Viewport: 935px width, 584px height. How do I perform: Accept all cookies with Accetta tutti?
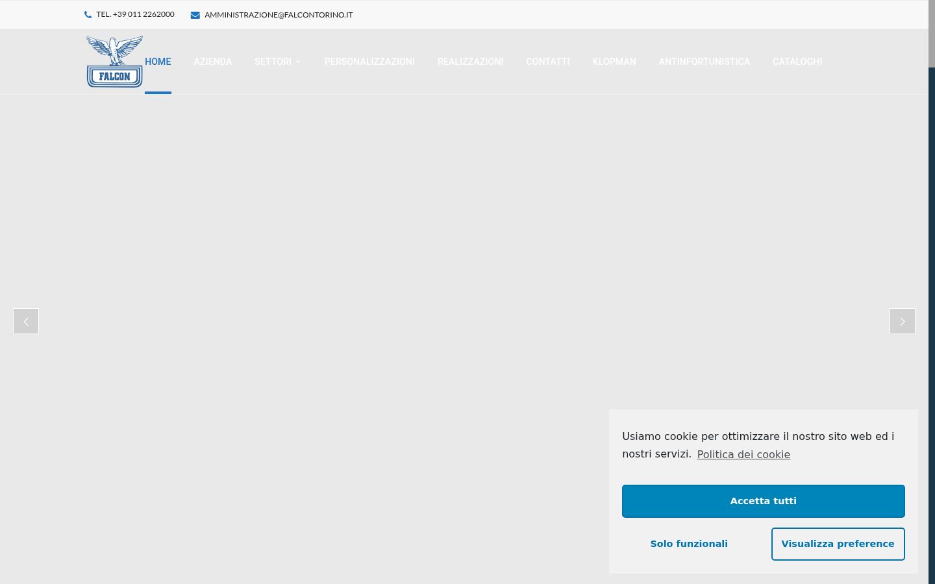coord(764,501)
